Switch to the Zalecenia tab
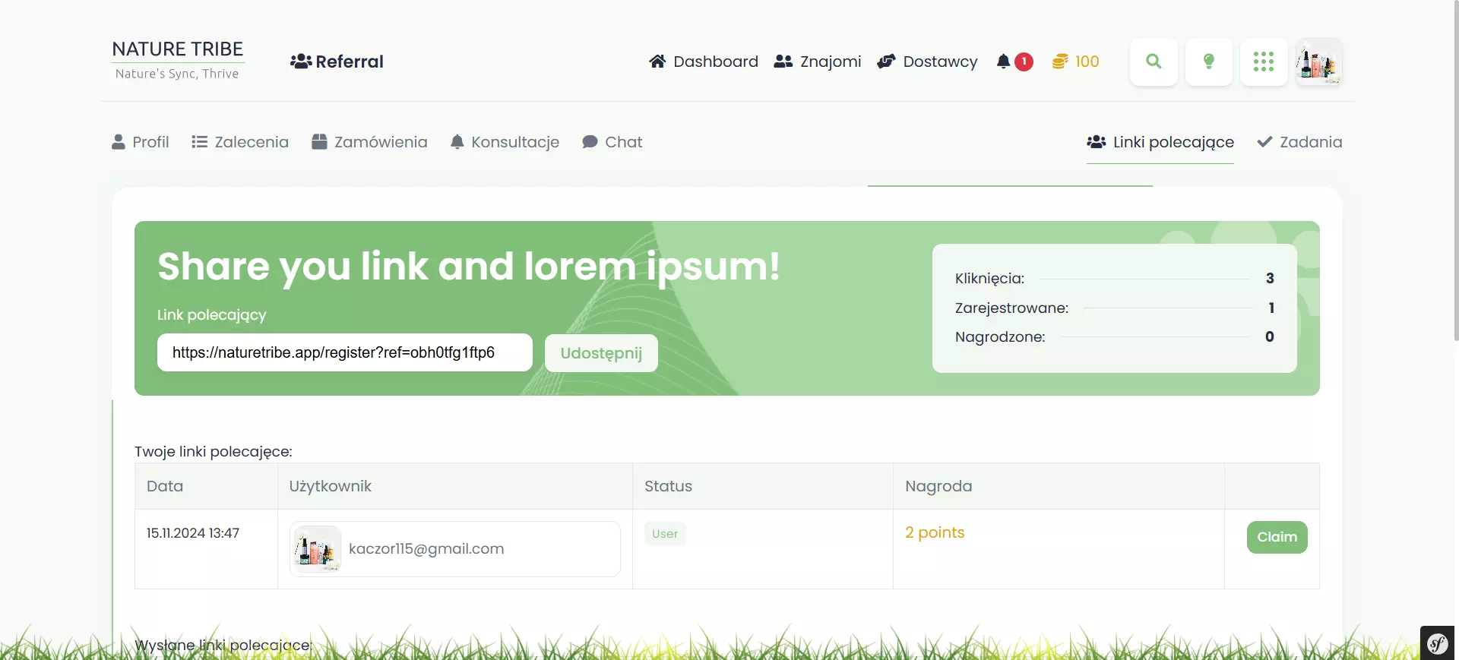 click(x=240, y=142)
